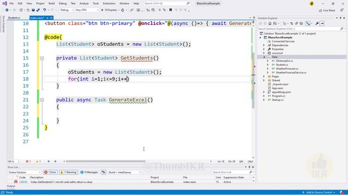This screenshot has width=348, height=195.
Task: Click the main search box (Ctrl+Q)
Action: (x=167, y=4)
